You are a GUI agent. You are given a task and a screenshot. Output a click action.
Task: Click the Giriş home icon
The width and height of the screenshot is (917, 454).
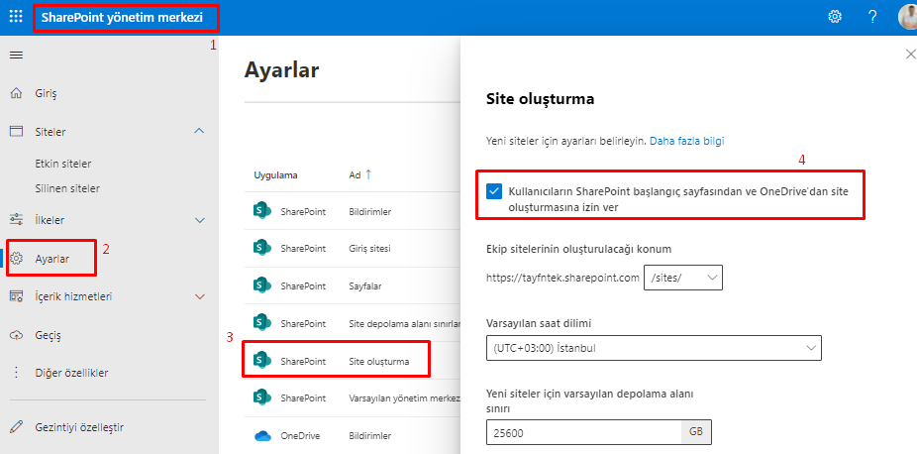(x=16, y=93)
